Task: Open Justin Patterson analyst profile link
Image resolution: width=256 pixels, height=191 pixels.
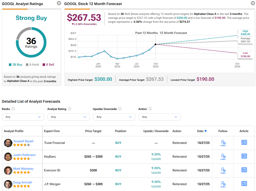Action: pyautogui.click(x=24, y=155)
